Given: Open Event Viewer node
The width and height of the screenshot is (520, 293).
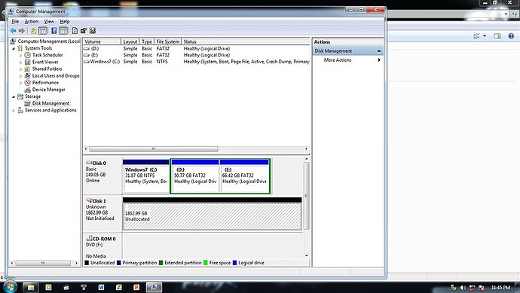Looking at the screenshot, I should tap(45, 62).
